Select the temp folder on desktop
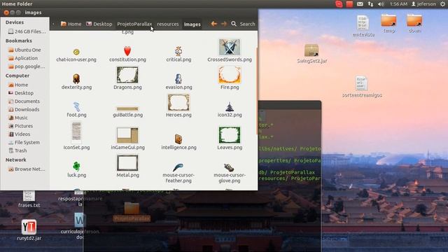This screenshot has width=448, height=252. tap(388, 23)
